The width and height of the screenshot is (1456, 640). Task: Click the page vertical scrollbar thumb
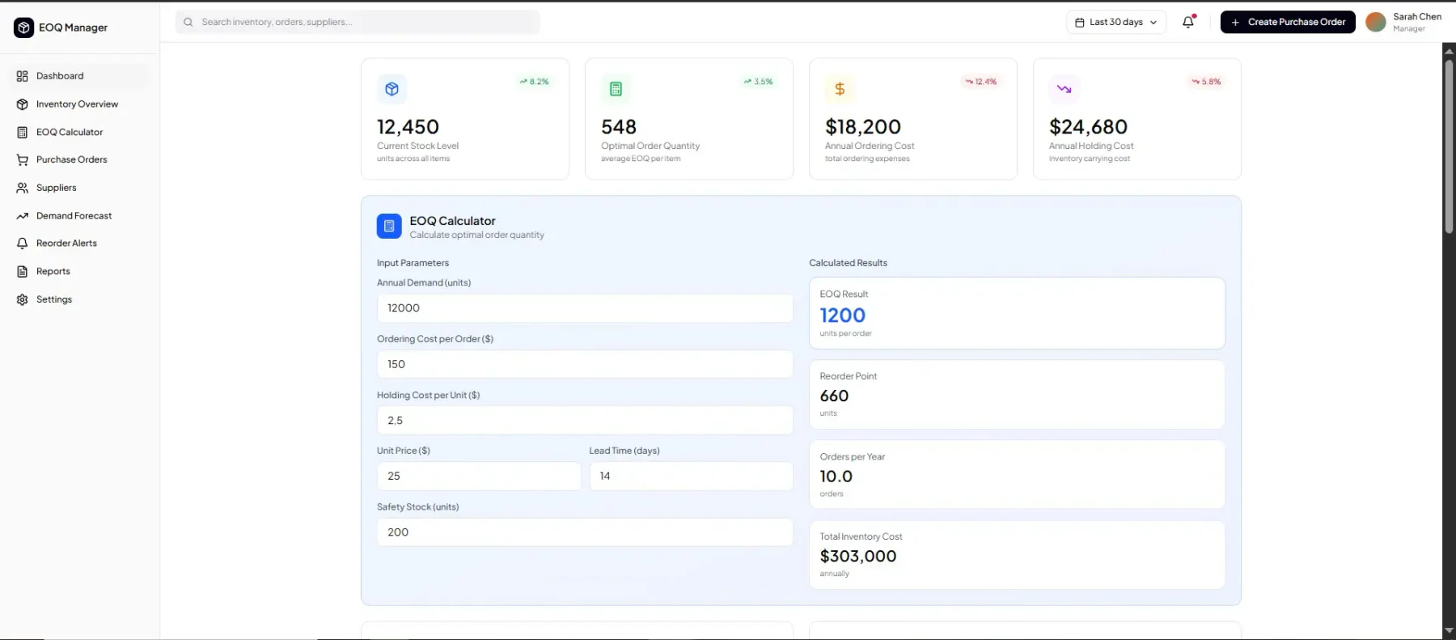pos(1449,146)
